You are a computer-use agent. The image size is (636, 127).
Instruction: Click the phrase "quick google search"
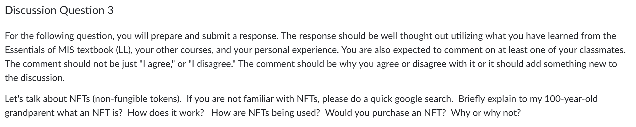pyautogui.click(x=412, y=99)
